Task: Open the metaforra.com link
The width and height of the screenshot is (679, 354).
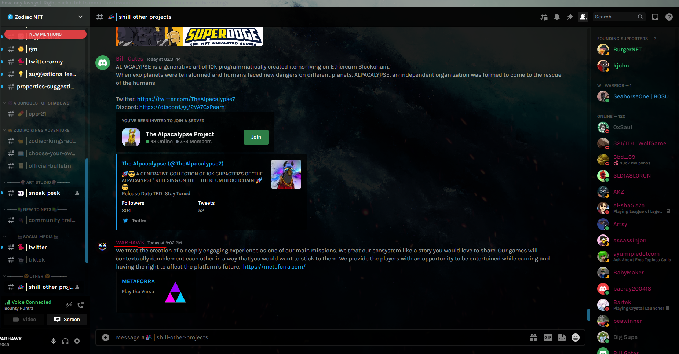Action: (274, 267)
